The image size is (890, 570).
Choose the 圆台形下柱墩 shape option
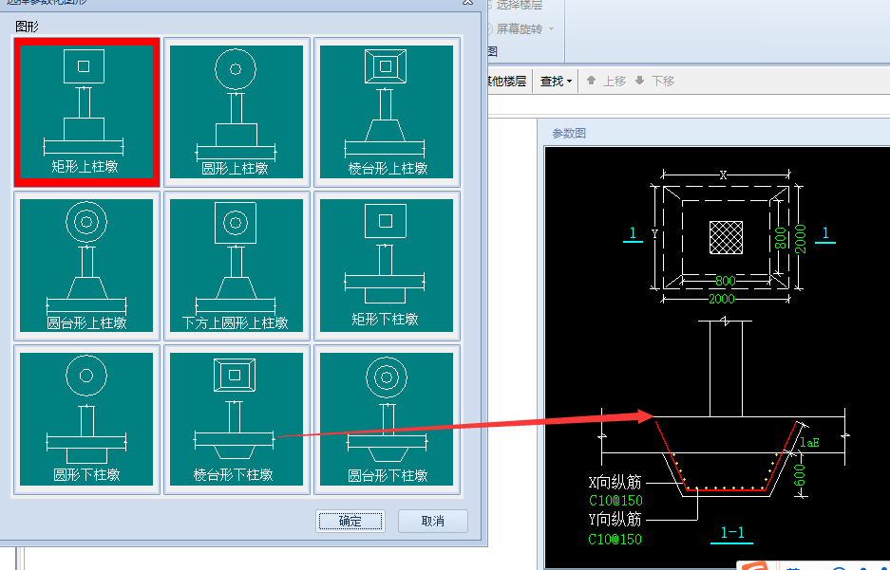[387, 418]
